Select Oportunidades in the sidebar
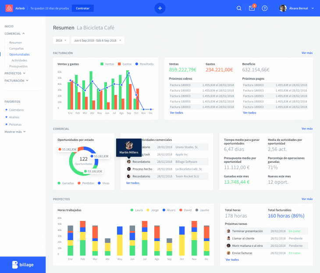Screen dimensions: 320x273 click(x=19, y=54)
